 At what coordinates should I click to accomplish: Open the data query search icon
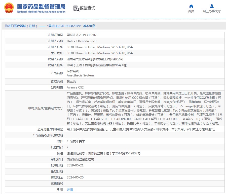tap(76, 8)
